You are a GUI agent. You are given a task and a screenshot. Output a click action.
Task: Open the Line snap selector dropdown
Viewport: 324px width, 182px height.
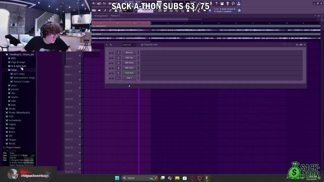pyautogui.click(x=130, y=10)
